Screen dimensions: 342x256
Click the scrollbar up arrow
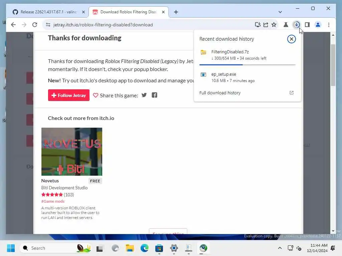333,35
